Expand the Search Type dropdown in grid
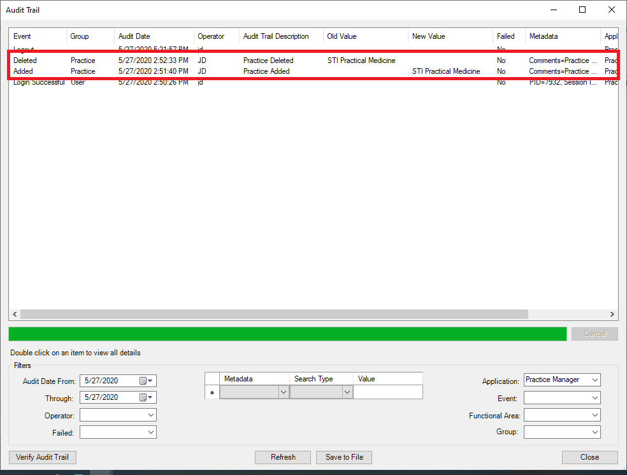The image size is (627, 475). click(347, 393)
